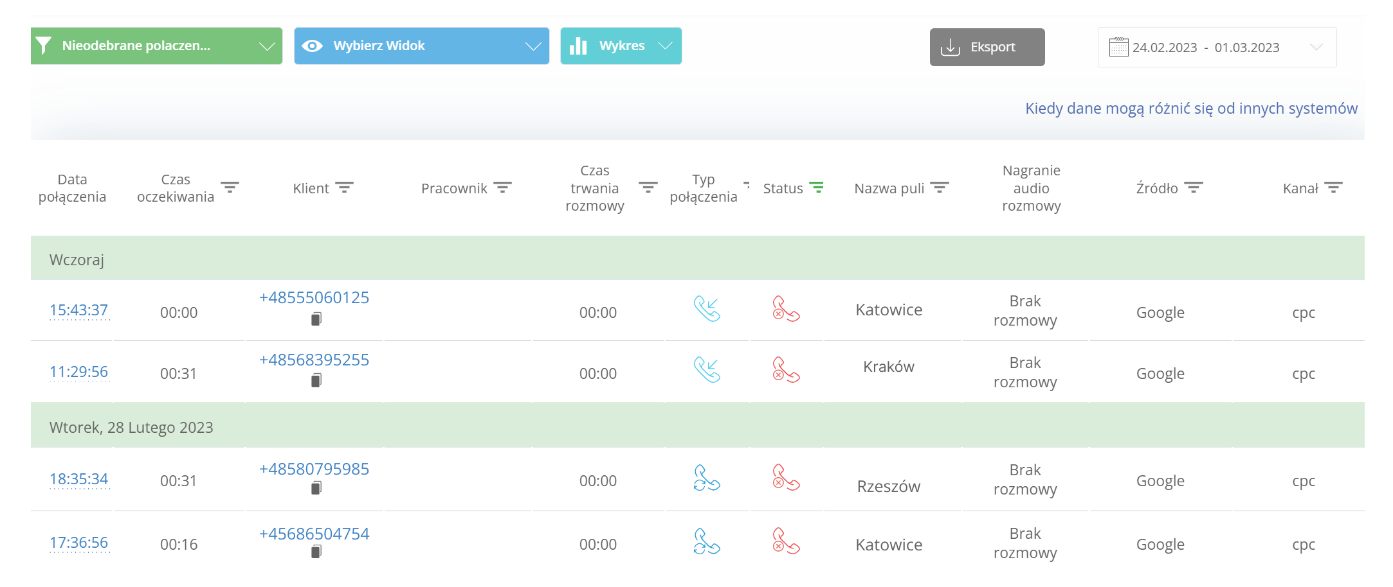This screenshot has width=1393, height=587.
Task: Open client +45686504754
Action: (x=314, y=534)
